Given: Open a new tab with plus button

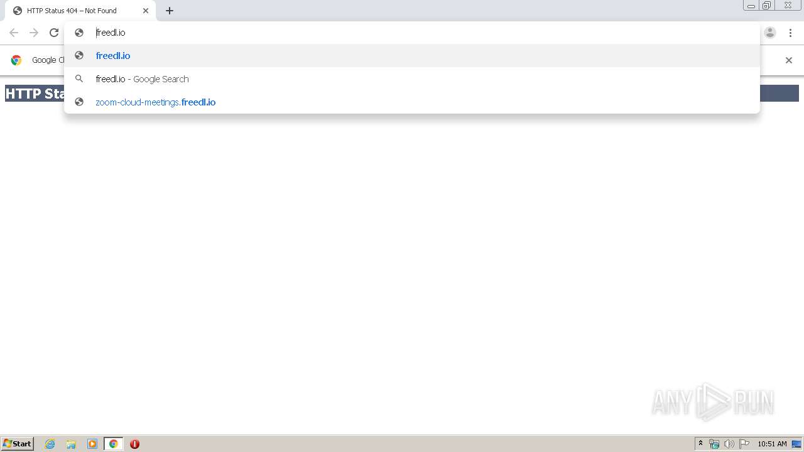Looking at the screenshot, I should point(170,11).
